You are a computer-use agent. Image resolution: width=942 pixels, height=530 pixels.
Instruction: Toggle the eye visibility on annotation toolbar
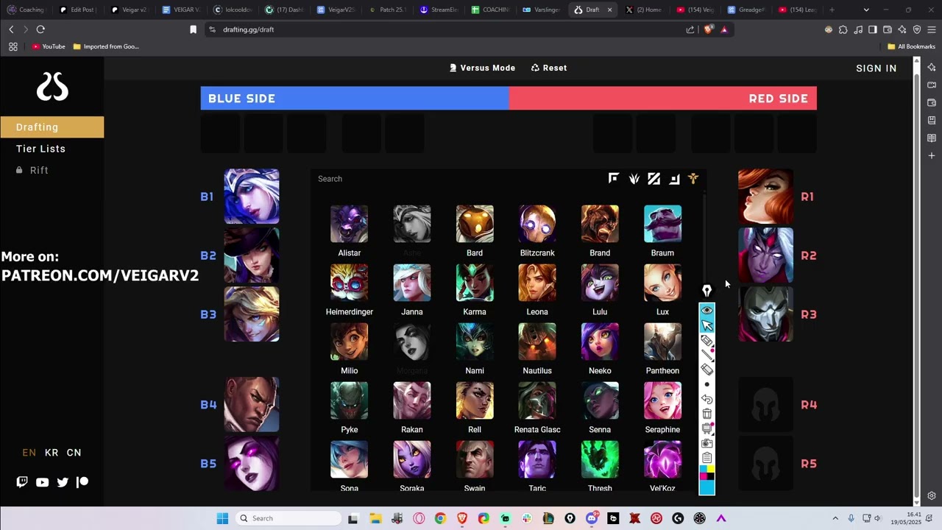click(x=706, y=311)
